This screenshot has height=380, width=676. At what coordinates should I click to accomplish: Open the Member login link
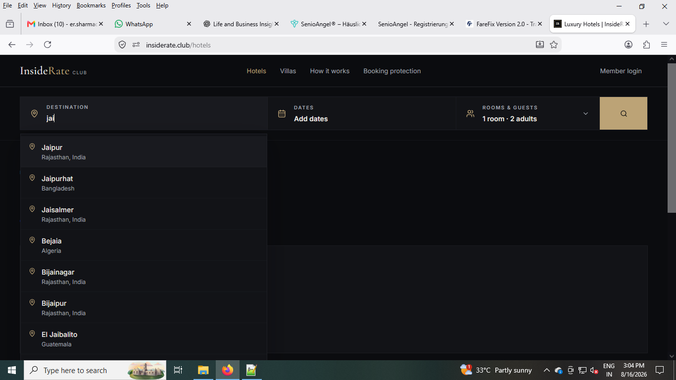click(x=621, y=71)
